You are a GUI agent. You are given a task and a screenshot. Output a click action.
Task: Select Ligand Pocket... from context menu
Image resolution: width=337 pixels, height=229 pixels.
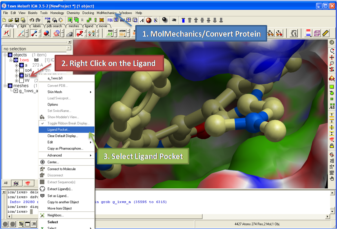[67, 130]
